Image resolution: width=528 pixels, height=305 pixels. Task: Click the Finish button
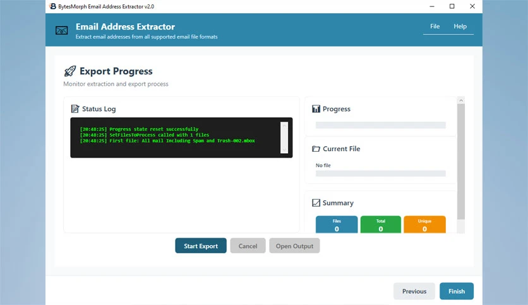(457, 291)
